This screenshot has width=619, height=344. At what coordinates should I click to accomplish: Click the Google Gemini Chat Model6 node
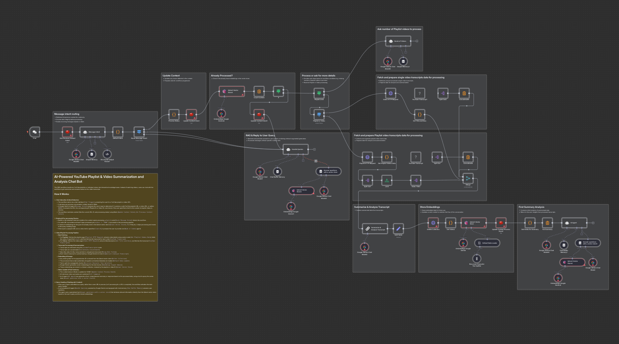76,154
